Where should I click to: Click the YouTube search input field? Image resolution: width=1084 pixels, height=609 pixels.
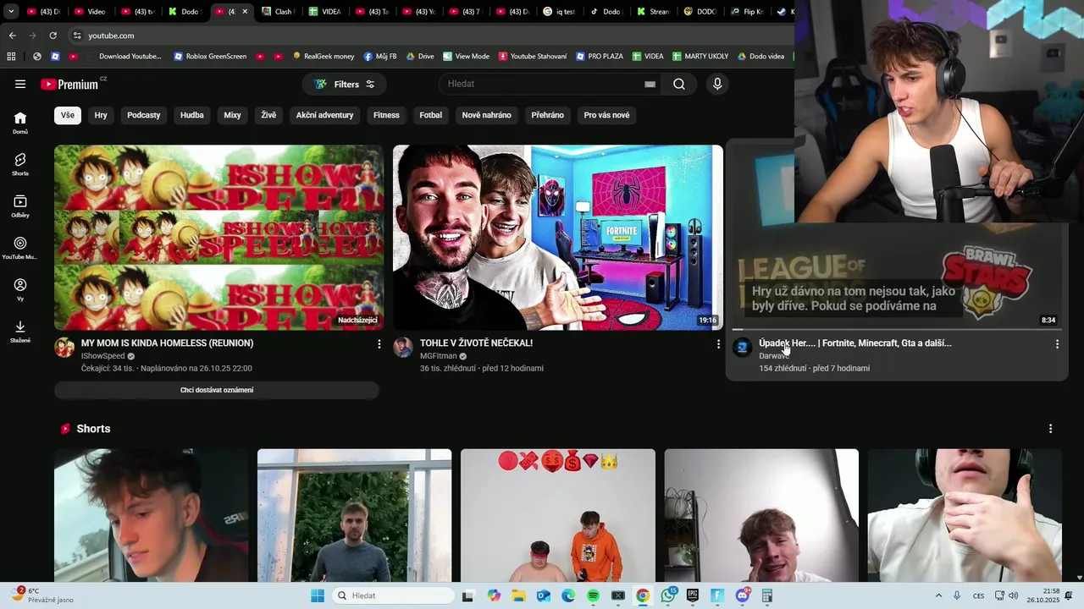(542, 84)
